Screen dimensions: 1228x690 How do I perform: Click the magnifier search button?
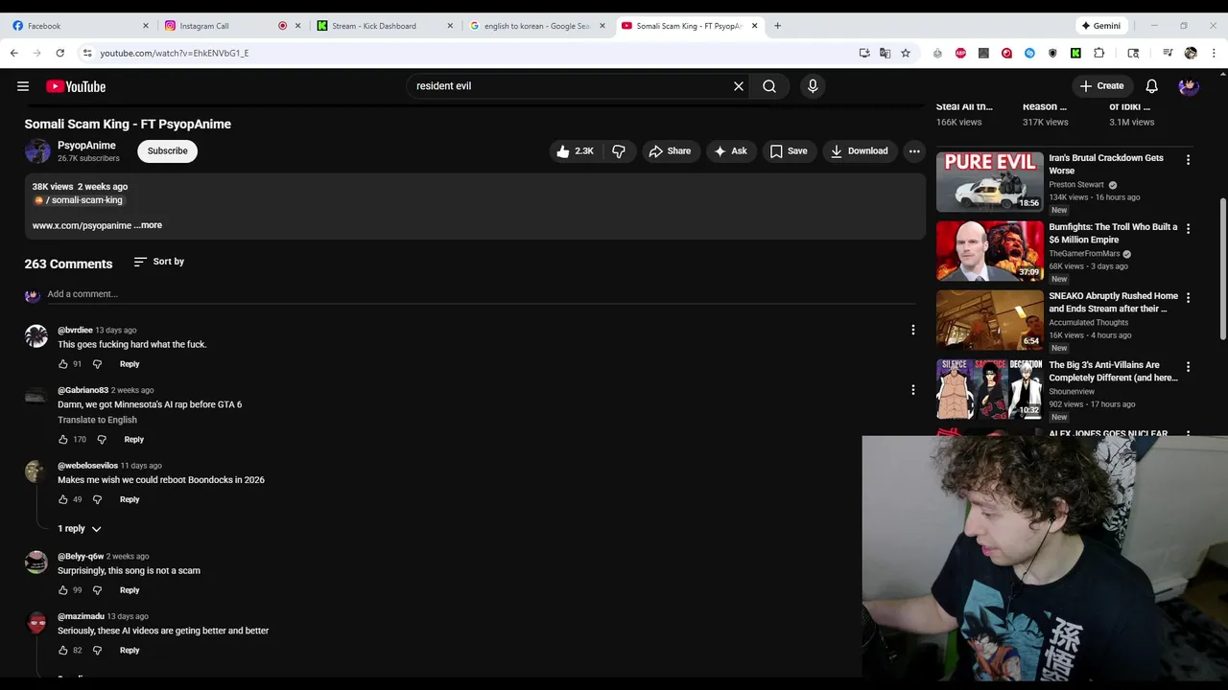[x=769, y=86]
